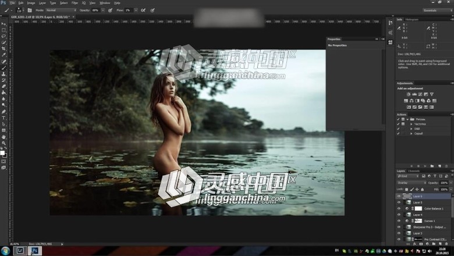Open the layer blend mode Overlay dropdown
This screenshot has width=454, height=256.
412,183
